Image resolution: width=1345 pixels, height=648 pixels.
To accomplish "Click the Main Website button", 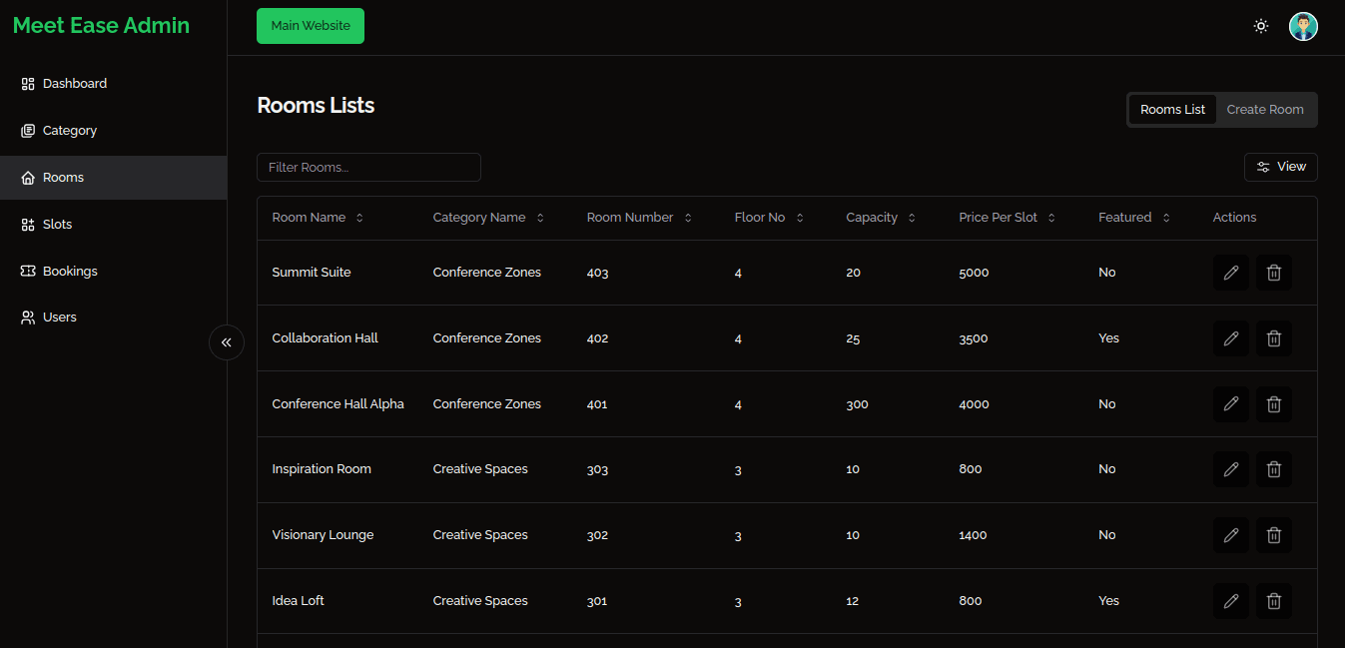I will (x=311, y=26).
